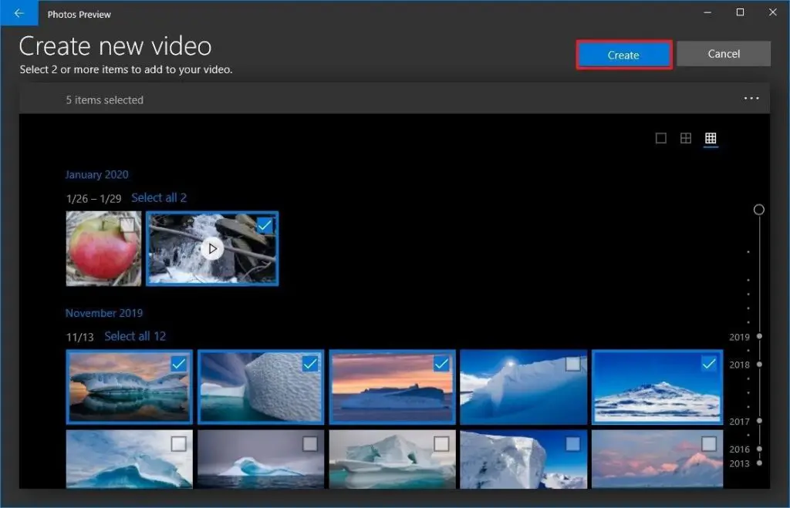The height and width of the screenshot is (508, 790).
Task: Check the cloudy blue glacier wave photo
Action: tap(178, 443)
